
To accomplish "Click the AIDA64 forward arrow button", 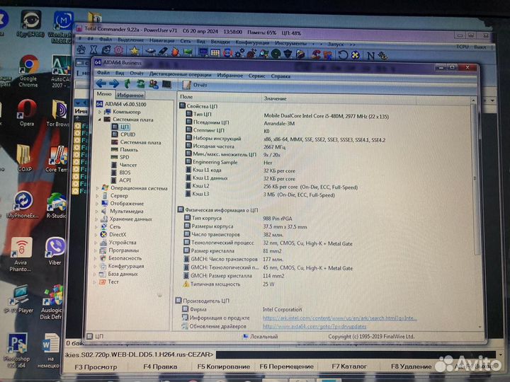I will click(114, 83).
